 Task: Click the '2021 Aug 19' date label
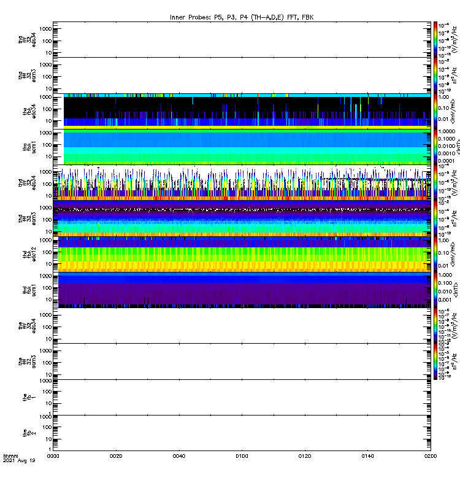19,461
